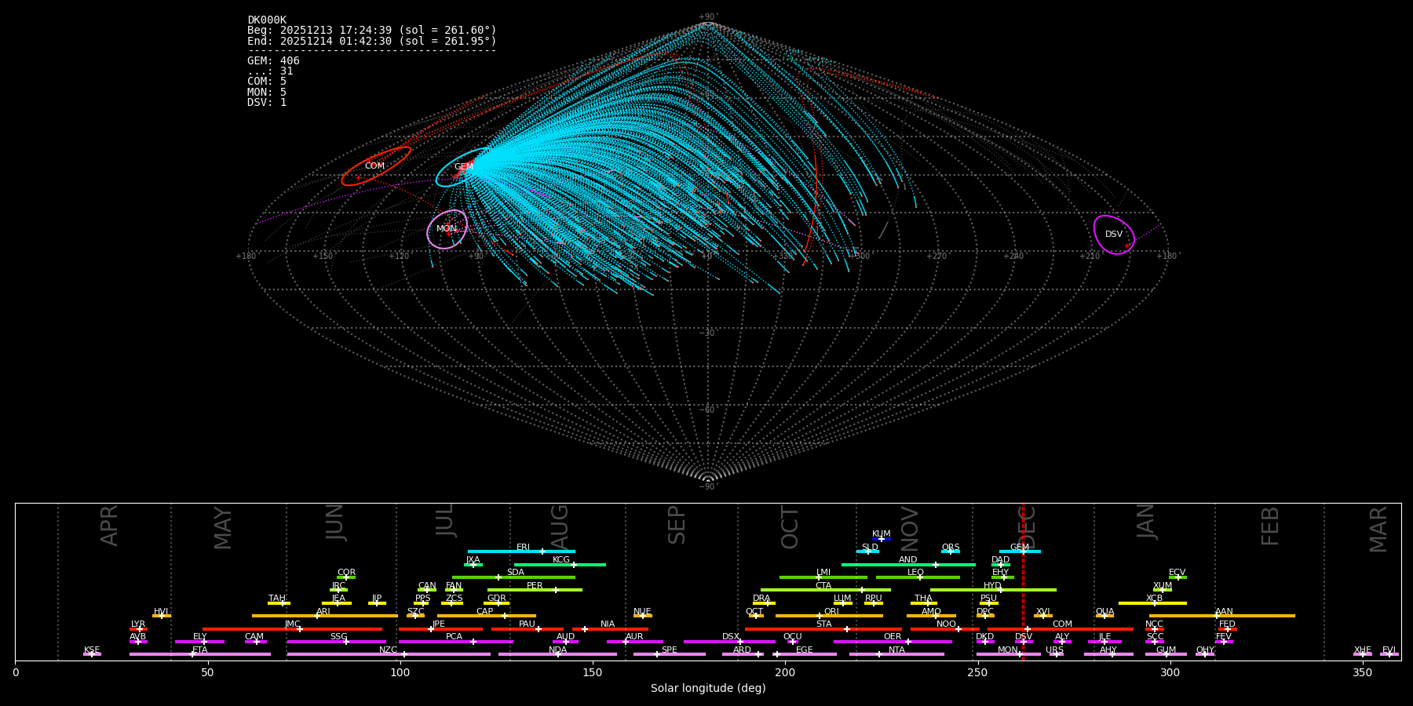
Task: Click the ARI shower bar in the timeline
Action: [325, 616]
